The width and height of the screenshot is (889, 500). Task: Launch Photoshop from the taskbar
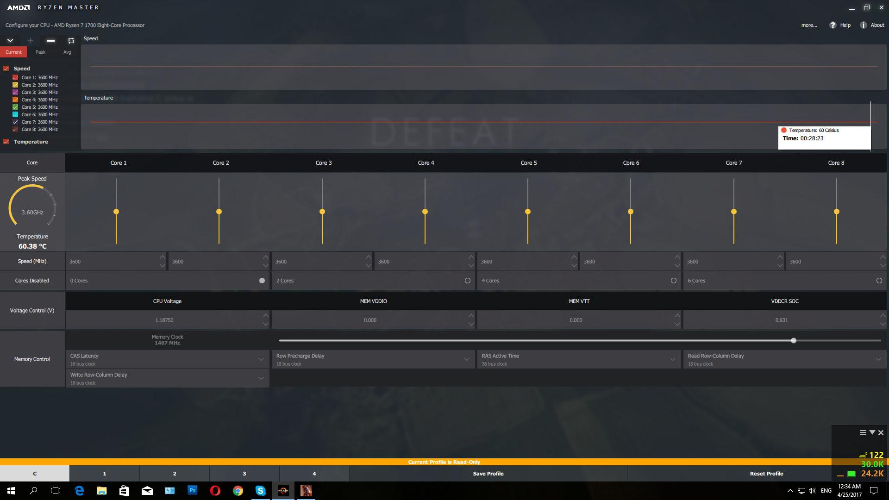[x=192, y=491]
